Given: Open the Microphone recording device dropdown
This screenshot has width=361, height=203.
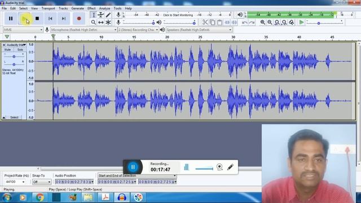Looking at the screenshot, I should click(x=84, y=30).
